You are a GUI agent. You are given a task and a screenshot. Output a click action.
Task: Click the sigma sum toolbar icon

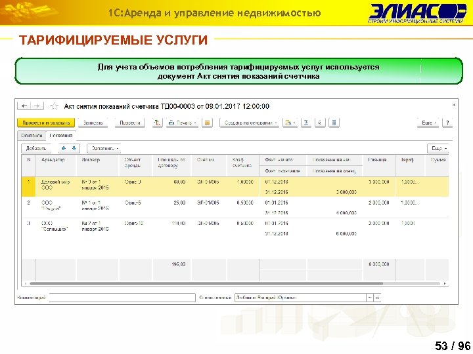click(x=306, y=123)
